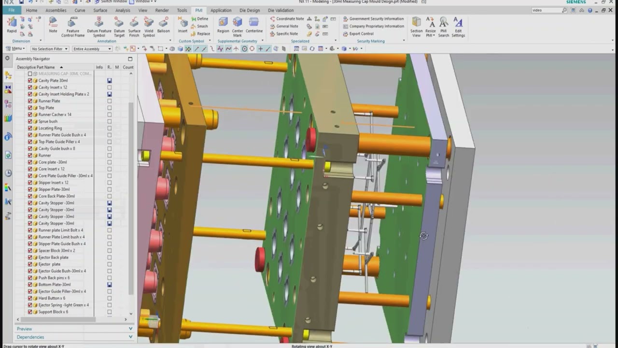This screenshot has width=618, height=348.
Task: Insert a Weld Symbol
Action: coord(149,27)
